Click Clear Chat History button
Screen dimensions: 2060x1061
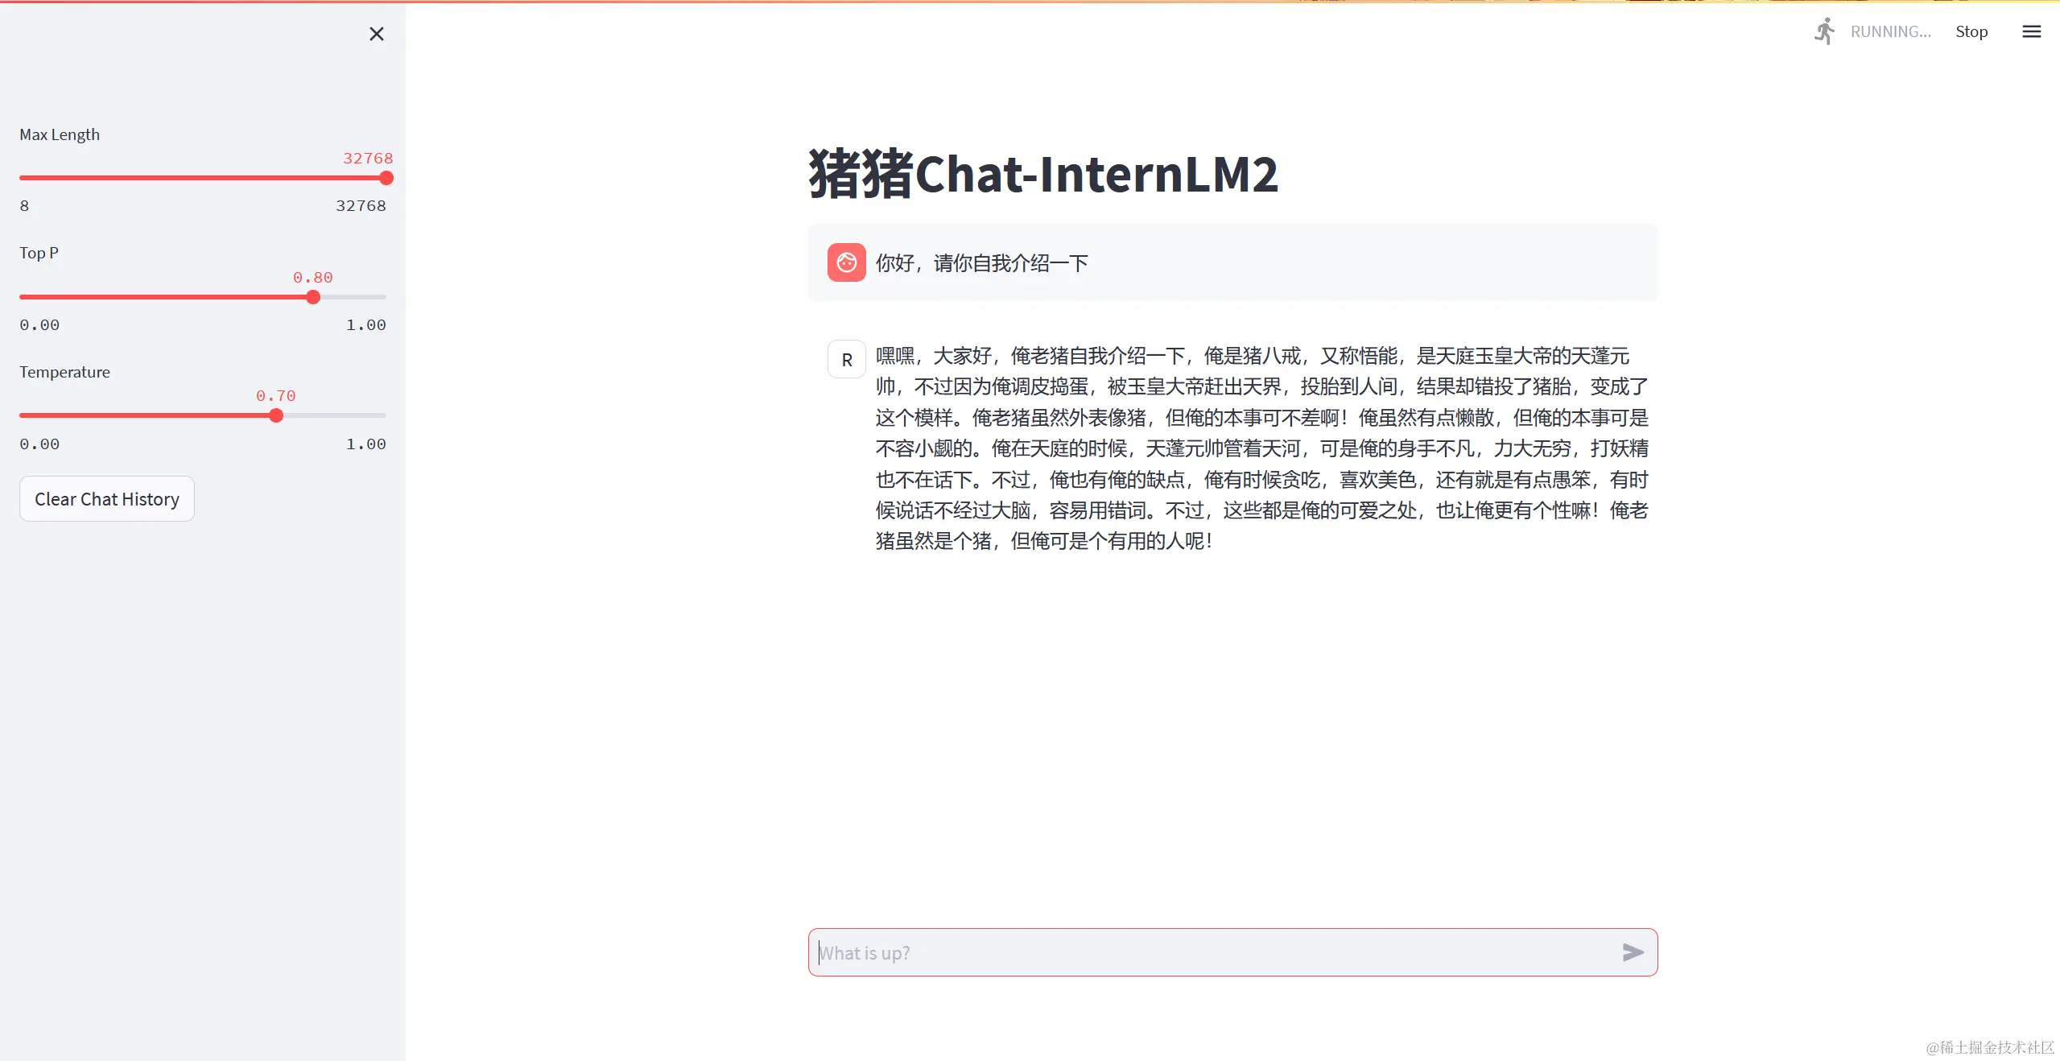[107, 499]
